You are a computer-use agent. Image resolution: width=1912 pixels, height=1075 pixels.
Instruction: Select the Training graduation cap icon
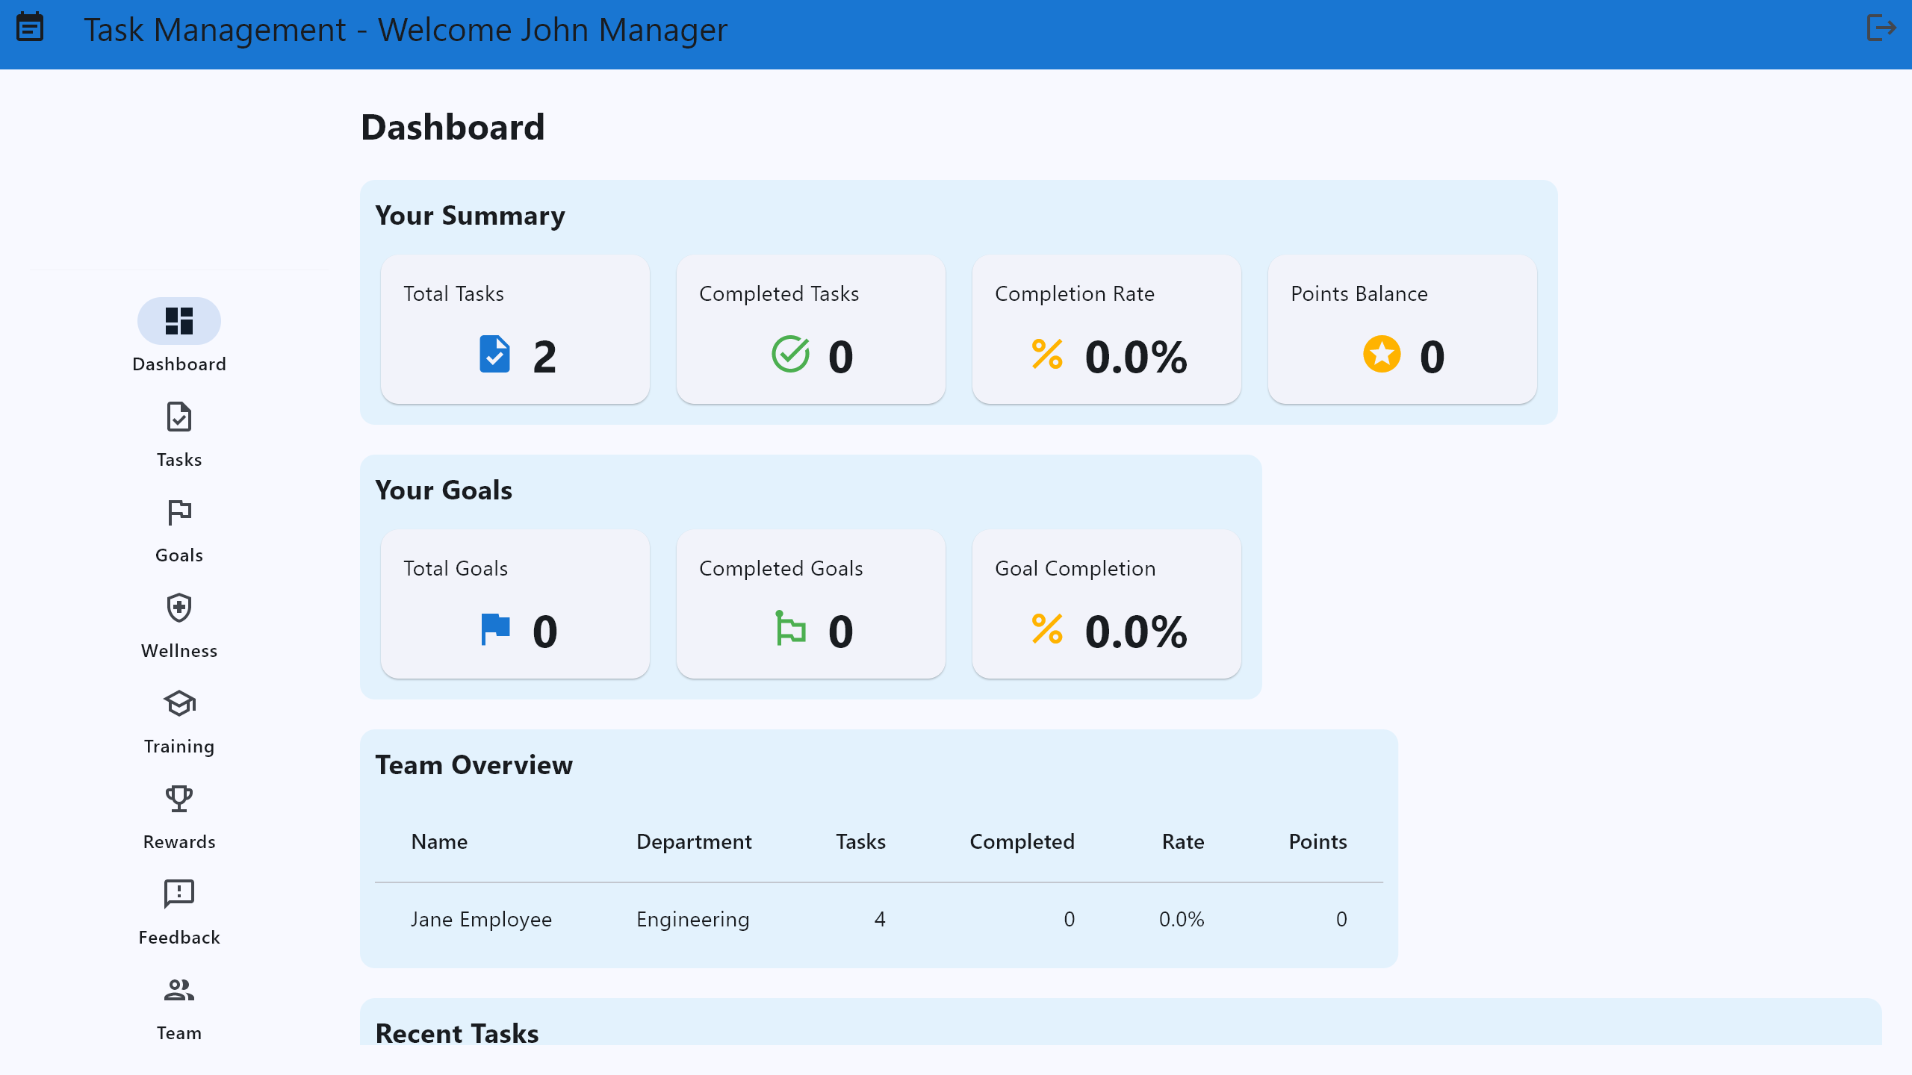179,704
